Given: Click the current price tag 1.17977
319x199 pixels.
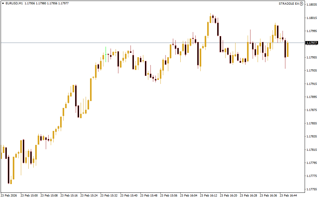Looking at the screenshot, I should [312, 43].
